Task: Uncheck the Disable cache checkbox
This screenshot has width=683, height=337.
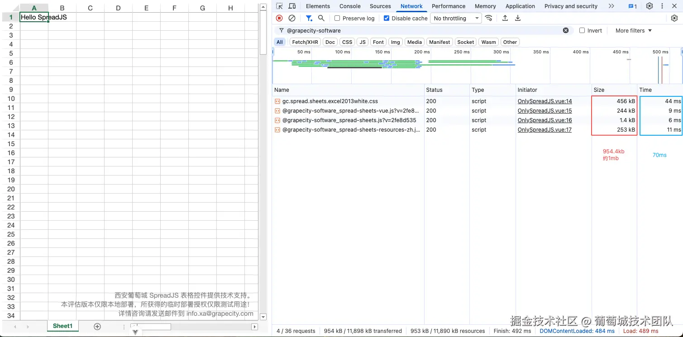Action: point(387,18)
